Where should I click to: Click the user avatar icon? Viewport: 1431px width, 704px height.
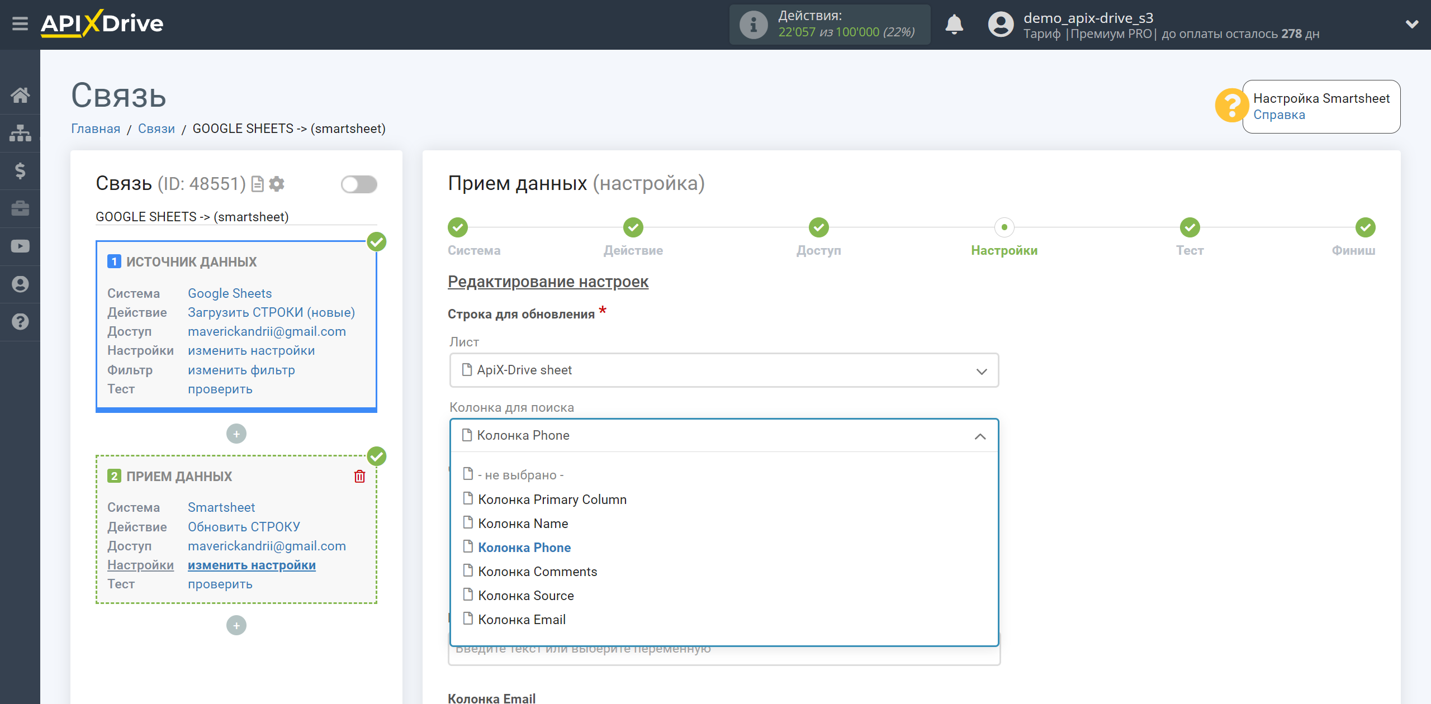coord(1001,25)
